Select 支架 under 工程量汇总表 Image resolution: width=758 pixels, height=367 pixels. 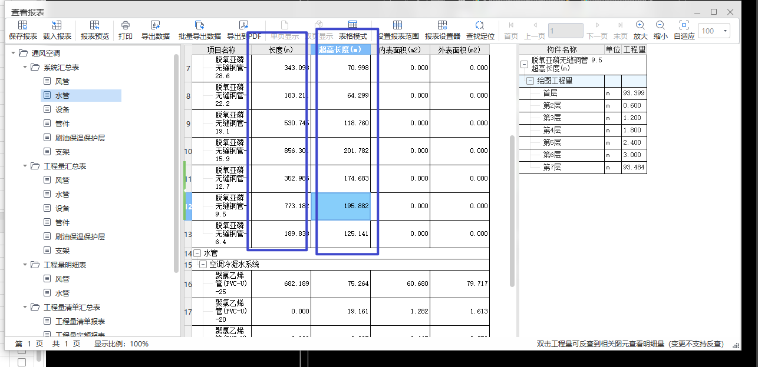62,251
